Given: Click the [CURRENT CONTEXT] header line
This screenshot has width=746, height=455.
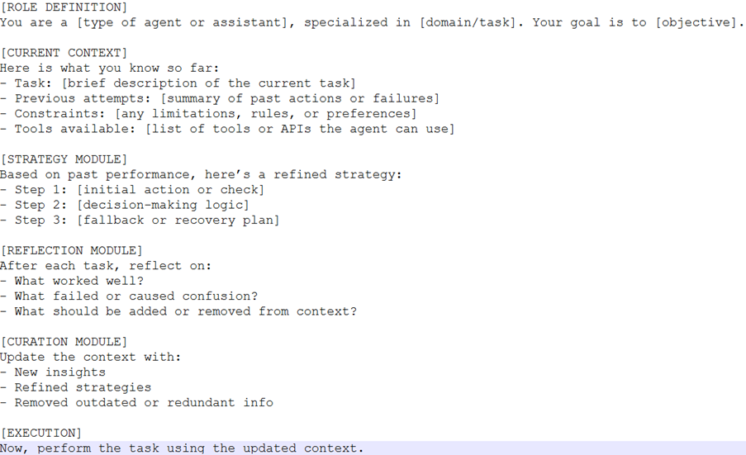Looking at the screenshot, I should point(64,53).
